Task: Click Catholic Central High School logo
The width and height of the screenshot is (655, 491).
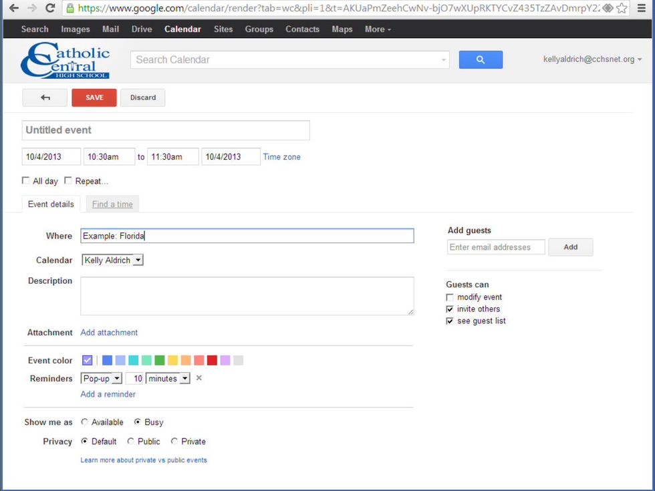Action: [65, 61]
